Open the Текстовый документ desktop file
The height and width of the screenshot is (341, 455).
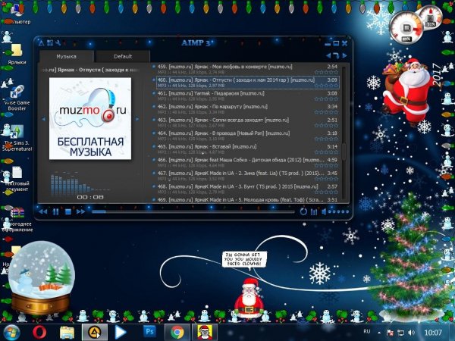(17, 179)
